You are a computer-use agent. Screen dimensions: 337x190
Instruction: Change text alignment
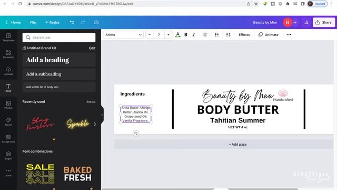205,35
